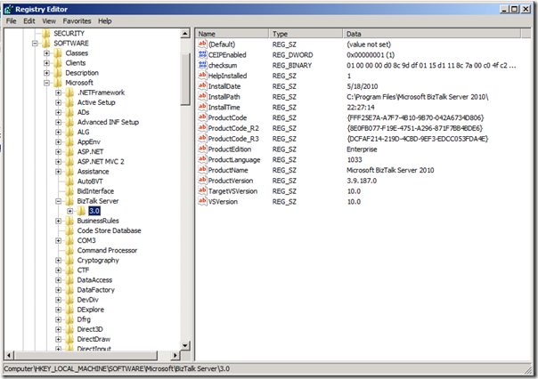This screenshot has height=379, width=538.
Task: Click the tree pane horizontal scrollbar thumb
Action: click(x=86, y=355)
